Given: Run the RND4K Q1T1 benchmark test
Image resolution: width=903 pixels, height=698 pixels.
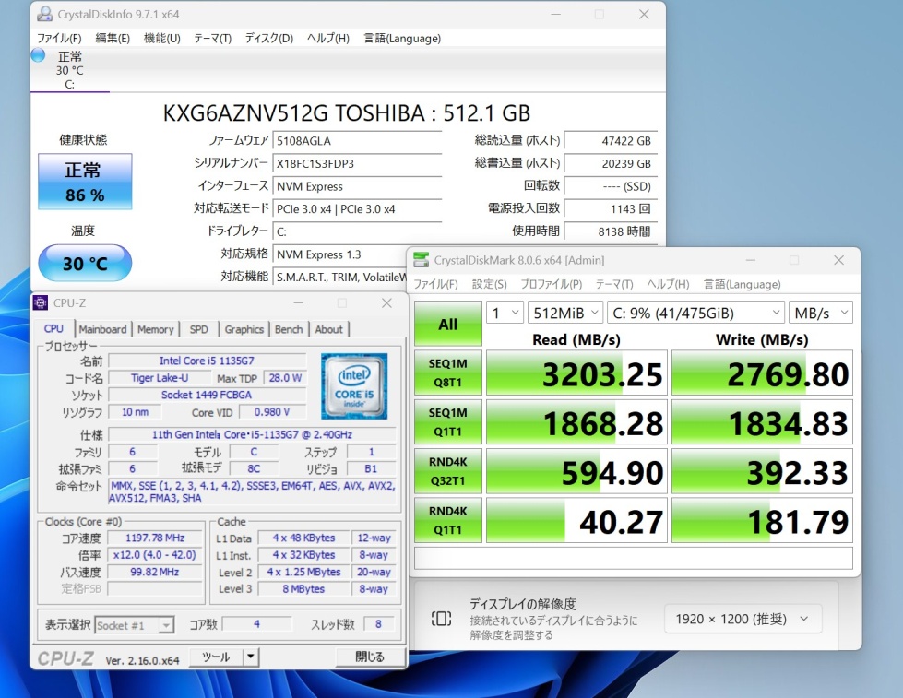Looking at the screenshot, I should [448, 520].
